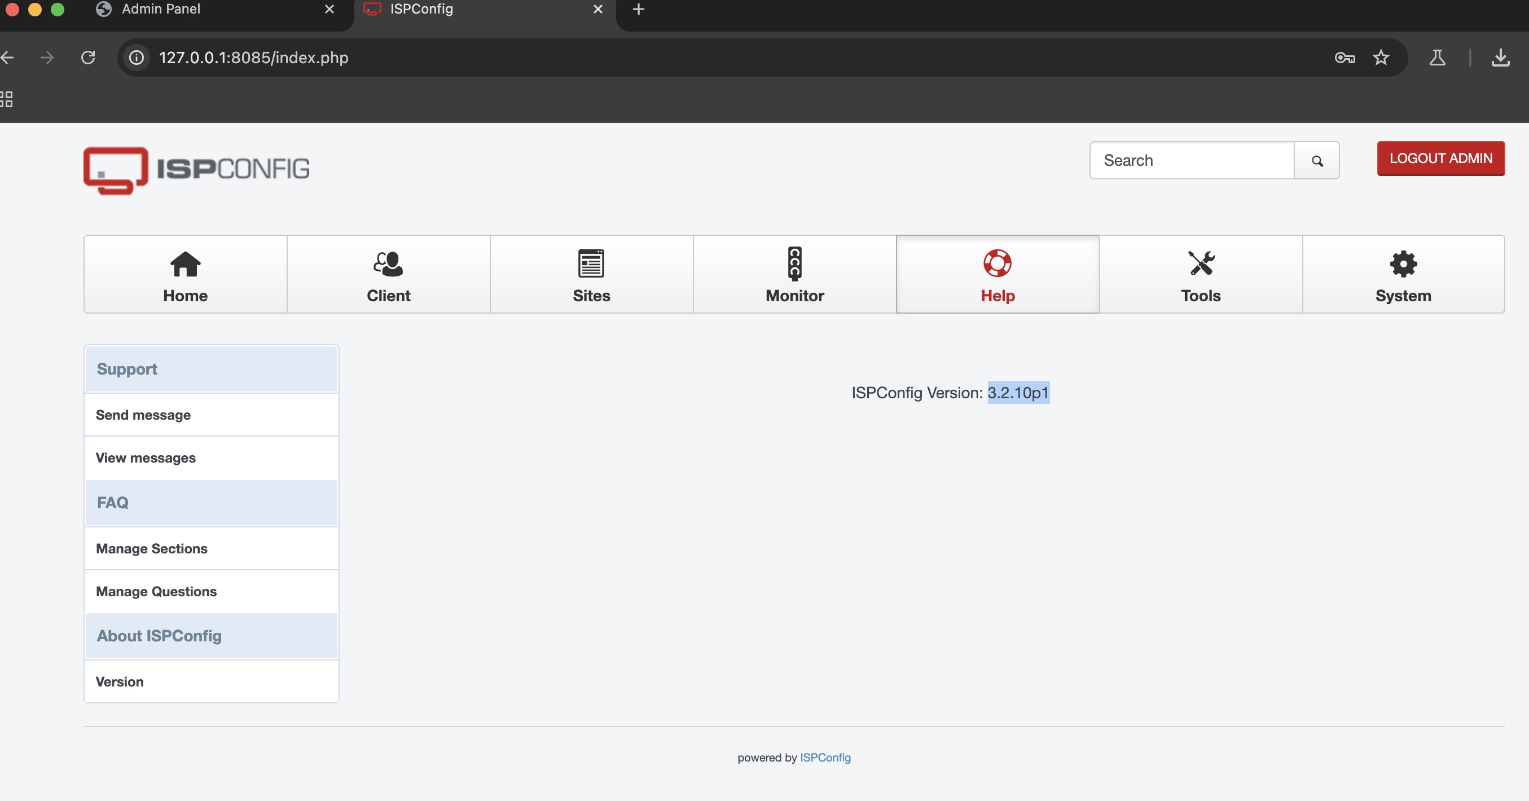
Task: Open the System gear icon
Action: [1403, 264]
